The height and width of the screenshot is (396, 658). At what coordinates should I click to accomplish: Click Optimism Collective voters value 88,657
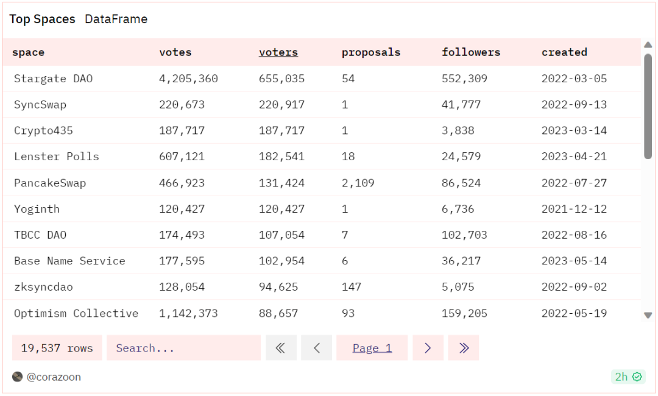278,313
